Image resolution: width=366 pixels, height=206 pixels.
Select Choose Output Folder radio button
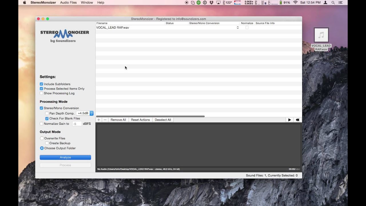42,148
